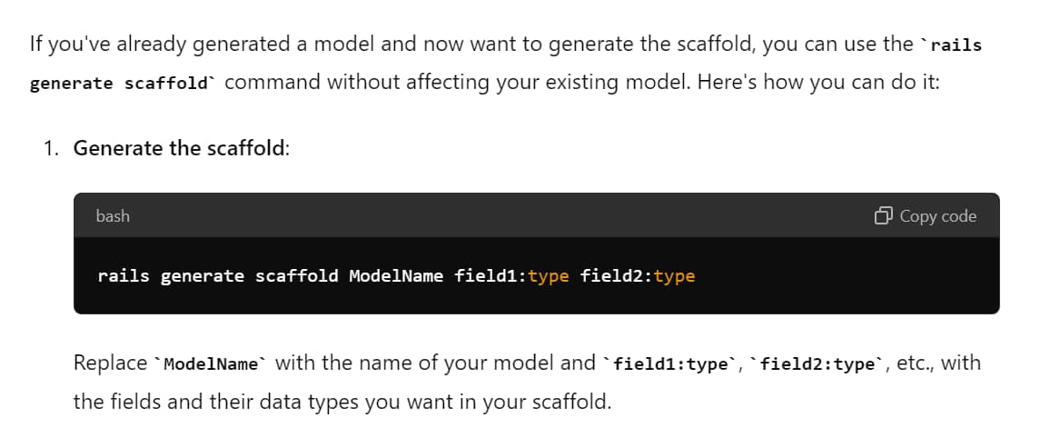Click the code block header bar
The width and height of the screenshot is (1040, 438).
(x=536, y=215)
